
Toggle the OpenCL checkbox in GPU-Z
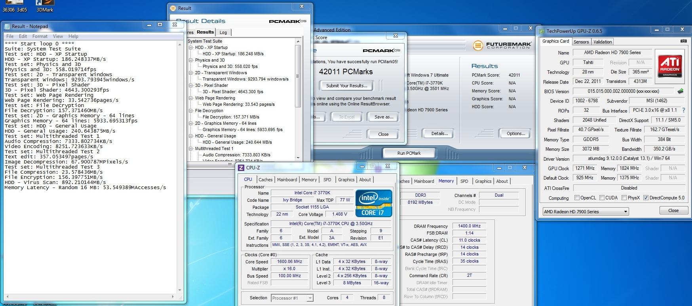pyautogui.click(x=577, y=198)
